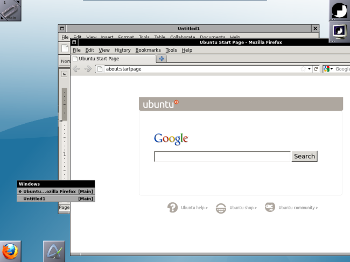The image size is (350, 262).
Task: Click the new document icon in Untitled1 window
Action: click(x=65, y=48)
